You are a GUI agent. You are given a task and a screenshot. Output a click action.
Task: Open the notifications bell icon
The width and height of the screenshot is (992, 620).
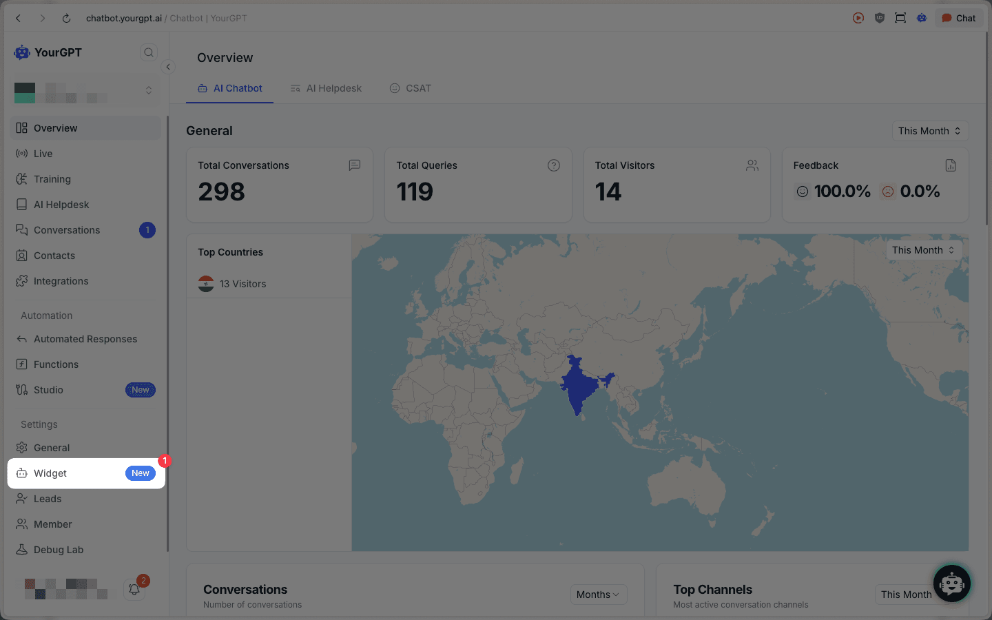click(134, 590)
